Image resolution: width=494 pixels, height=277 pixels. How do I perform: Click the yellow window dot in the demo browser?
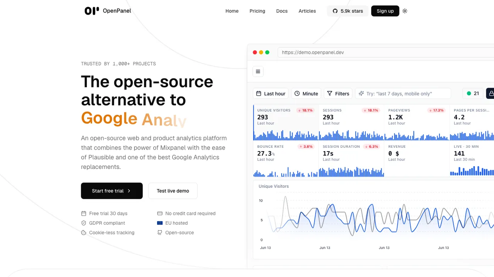click(261, 52)
